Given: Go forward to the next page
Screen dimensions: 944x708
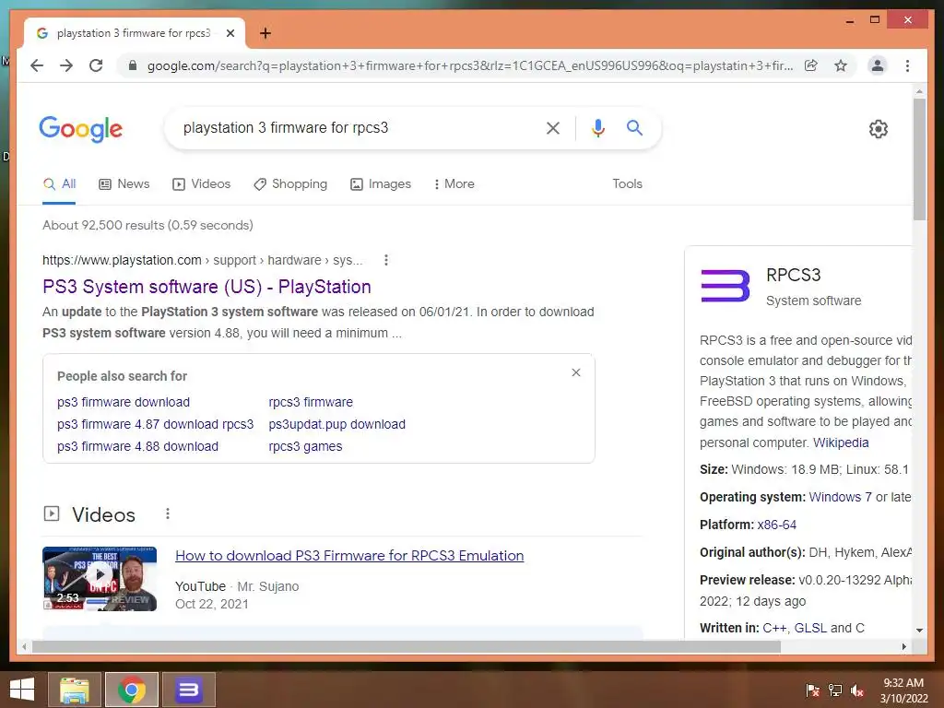Looking at the screenshot, I should (66, 65).
